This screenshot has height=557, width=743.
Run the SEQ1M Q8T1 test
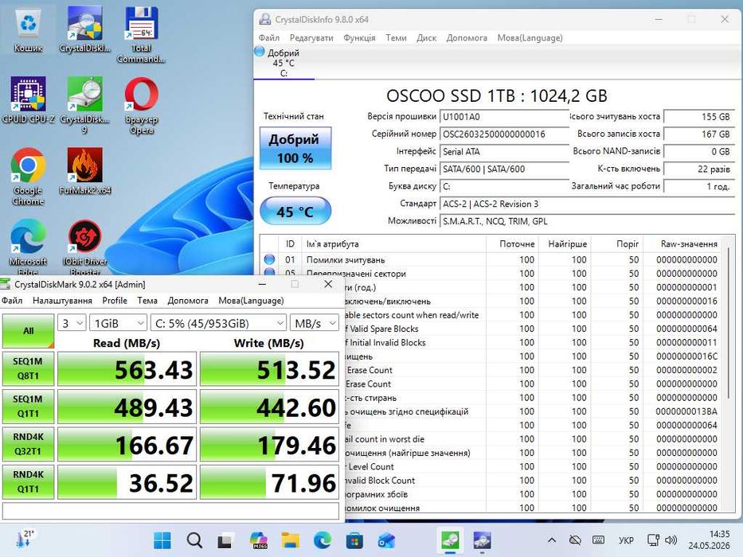coord(28,368)
